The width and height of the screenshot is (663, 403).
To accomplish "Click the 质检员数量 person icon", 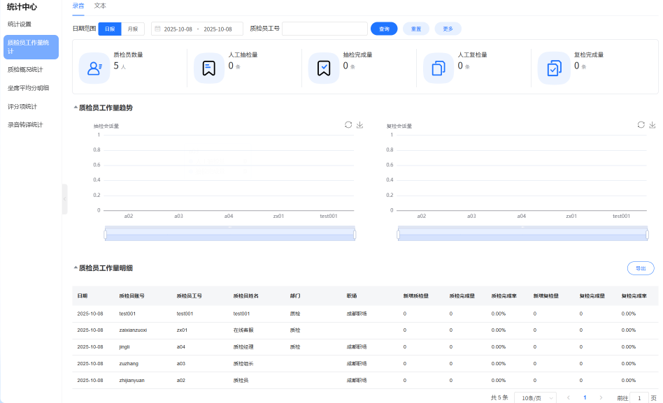I will [x=94, y=68].
